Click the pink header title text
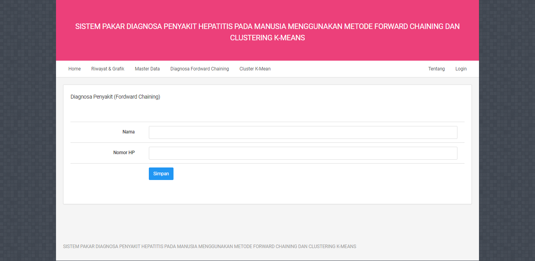Image resolution: width=535 pixels, height=261 pixels. click(x=267, y=32)
